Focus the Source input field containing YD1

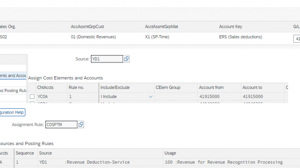[106, 59]
